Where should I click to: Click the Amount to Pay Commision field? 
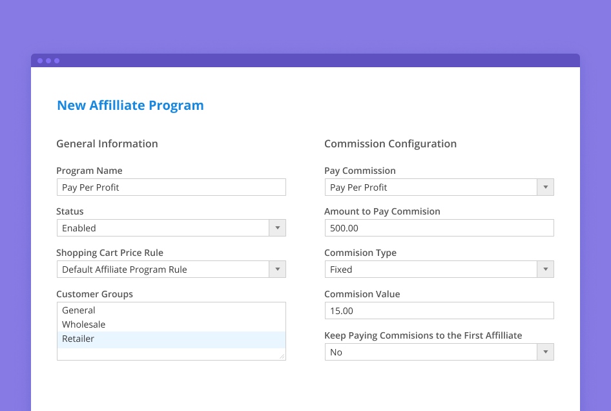pos(439,228)
